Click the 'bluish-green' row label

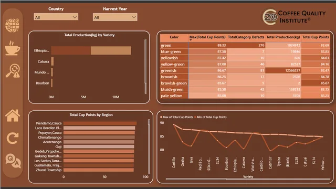[172, 90]
